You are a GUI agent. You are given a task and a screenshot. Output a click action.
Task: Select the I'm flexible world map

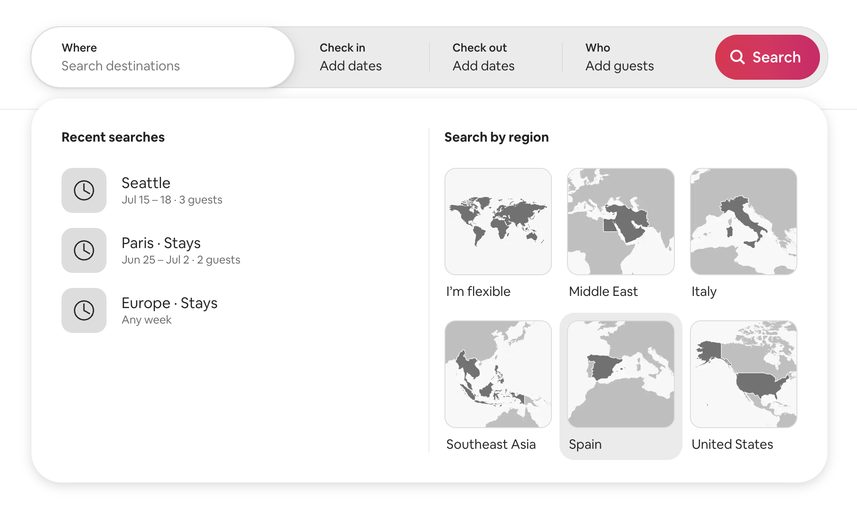[x=498, y=221]
